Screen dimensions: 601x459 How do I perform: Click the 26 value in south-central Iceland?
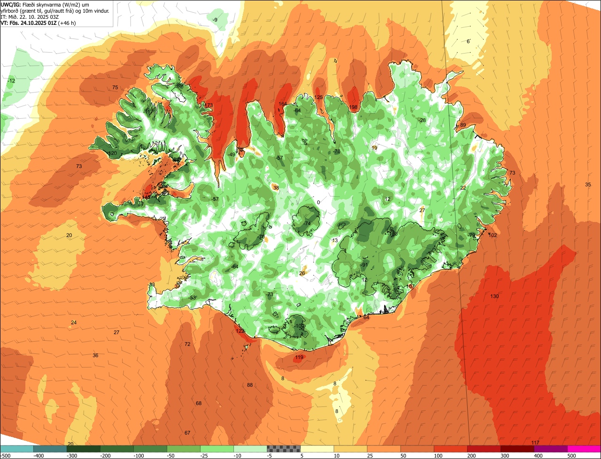pos(302,273)
